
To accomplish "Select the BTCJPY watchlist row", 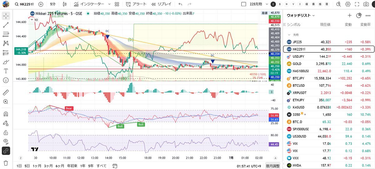I will point(329,78).
